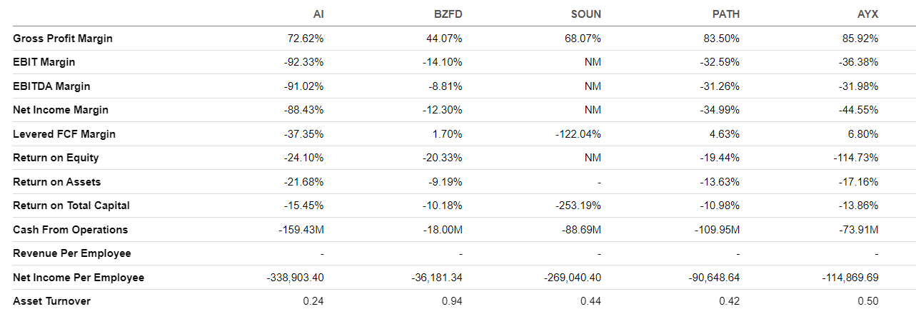Select the Asset Turnover row label
Image resolution: width=916 pixels, height=324 pixels.
tap(52, 301)
